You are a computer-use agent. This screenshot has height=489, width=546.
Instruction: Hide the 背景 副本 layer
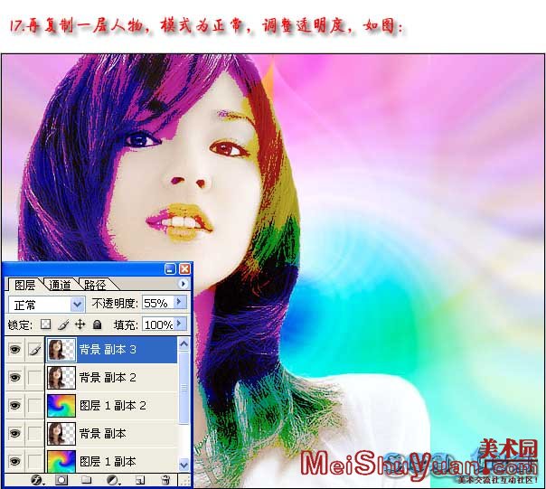click(x=15, y=433)
